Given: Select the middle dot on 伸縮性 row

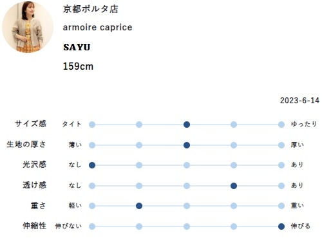Looking at the screenshot, I should [187, 227].
